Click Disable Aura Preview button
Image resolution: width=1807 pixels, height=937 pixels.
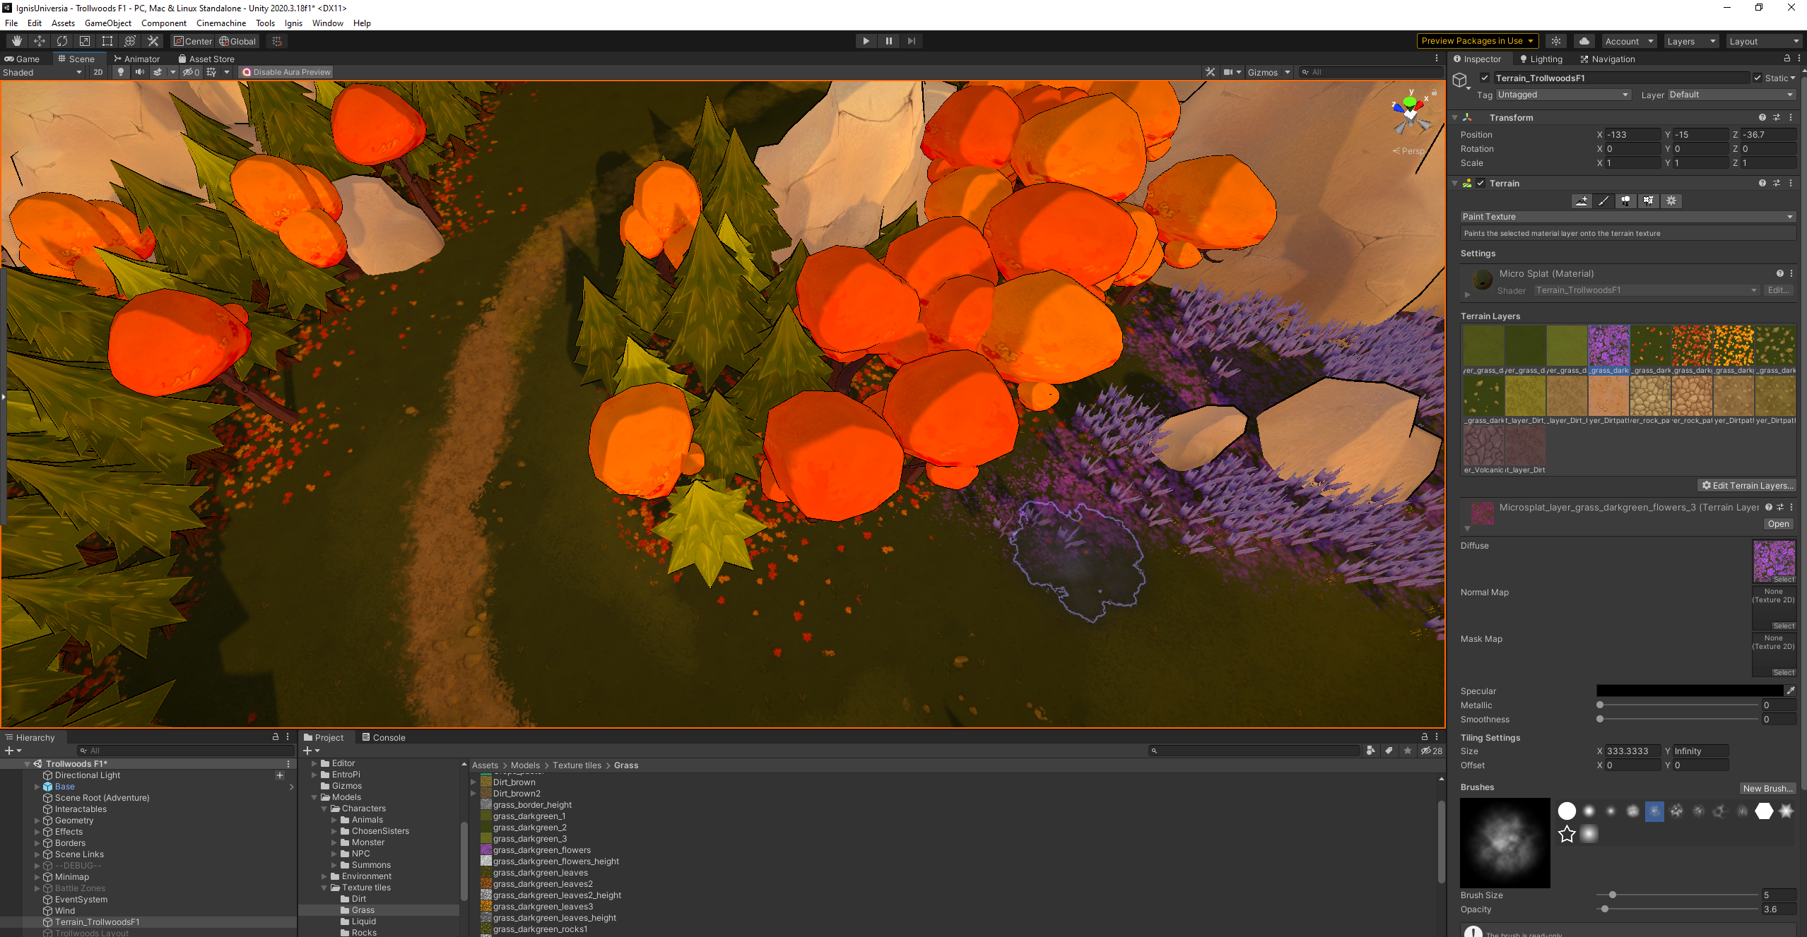286,72
